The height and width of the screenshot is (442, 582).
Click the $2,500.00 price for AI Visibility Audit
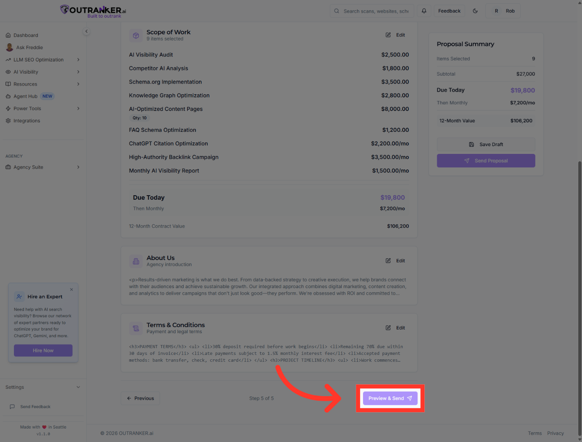click(395, 55)
